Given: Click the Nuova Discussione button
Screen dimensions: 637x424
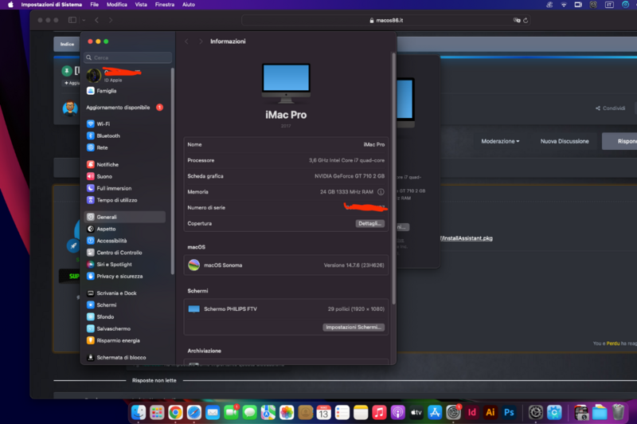Looking at the screenshot, I should pyautogui.click(x=565, y=141).
